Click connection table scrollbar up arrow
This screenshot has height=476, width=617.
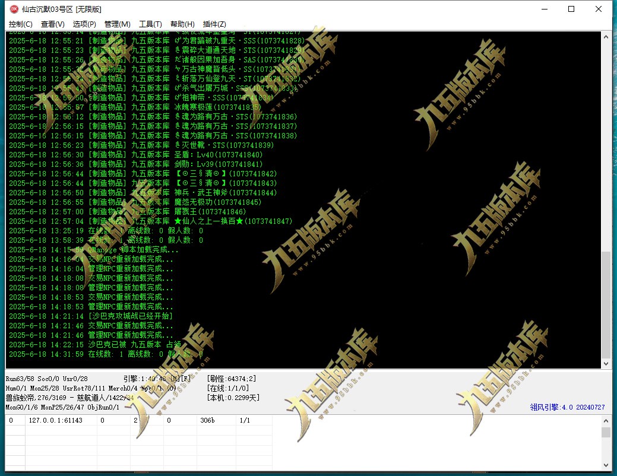pos(606,421)
